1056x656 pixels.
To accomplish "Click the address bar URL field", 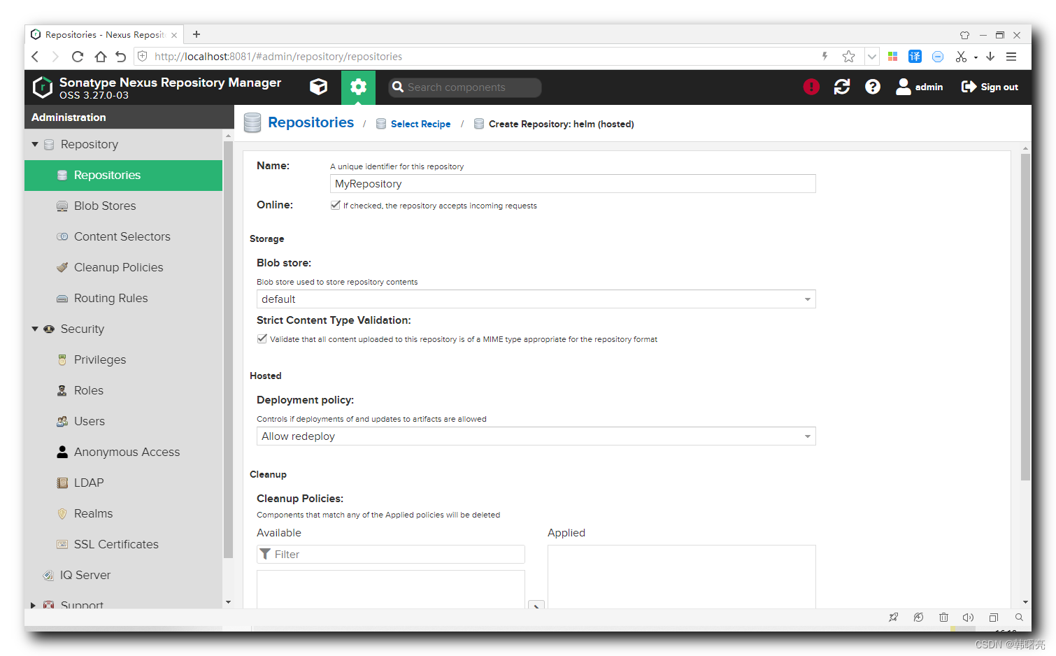I will 483,57.
